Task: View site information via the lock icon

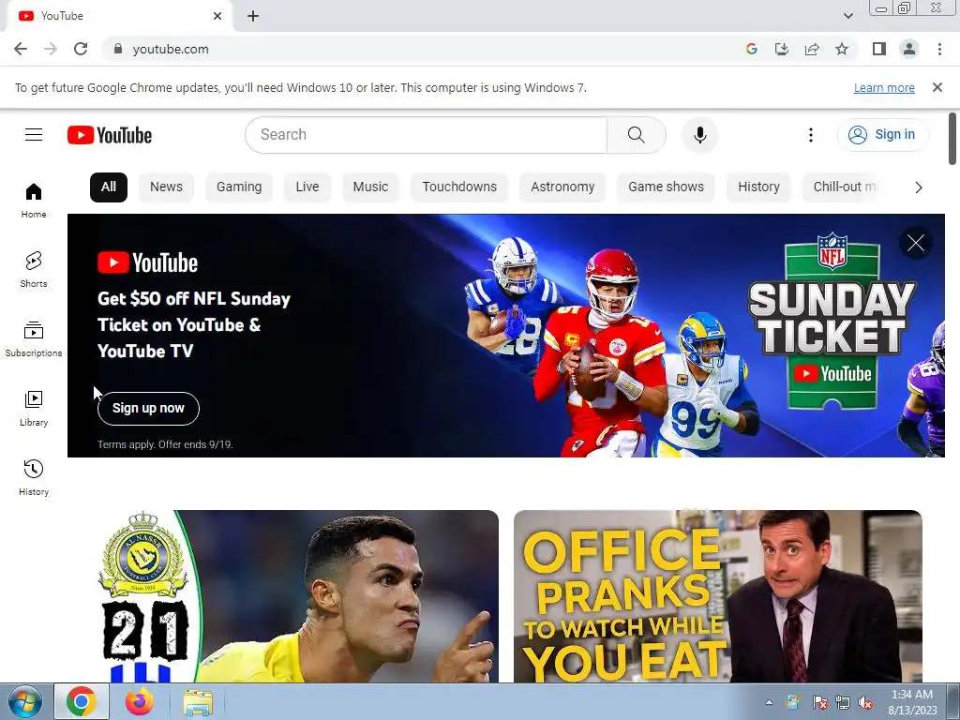Action: tap(118, 49)
